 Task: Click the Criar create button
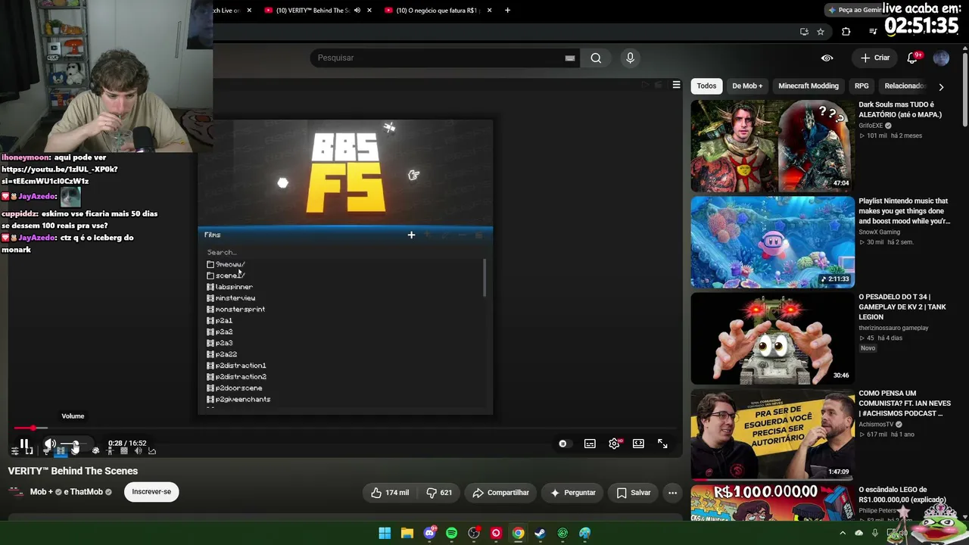pyautogui.click(x=875, y=58)
